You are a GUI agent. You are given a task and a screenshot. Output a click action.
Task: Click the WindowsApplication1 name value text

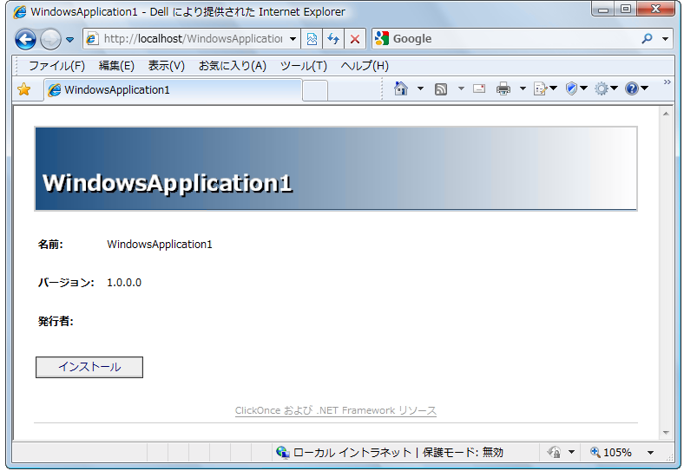point(160,245)
